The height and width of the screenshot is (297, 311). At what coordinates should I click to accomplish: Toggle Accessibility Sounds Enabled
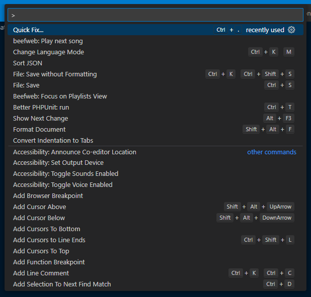coord(65,174)
